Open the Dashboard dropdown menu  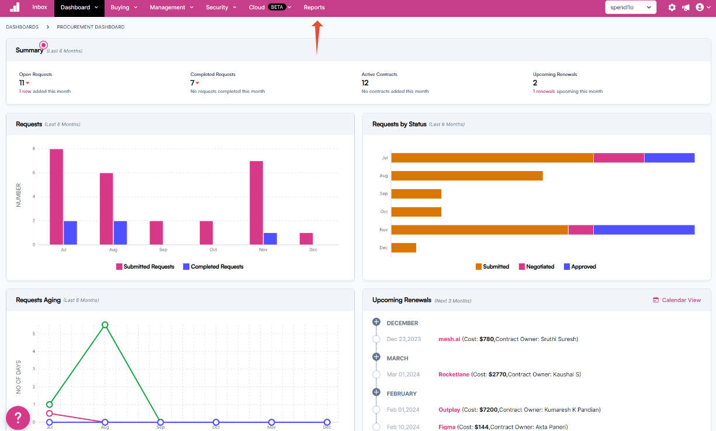coord(79,8)
